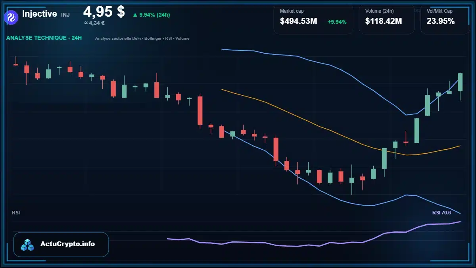Click the ≈ 4,34 € euro conversion
The width and height of the screenshot is (476, 268).
tap(94, 23)
